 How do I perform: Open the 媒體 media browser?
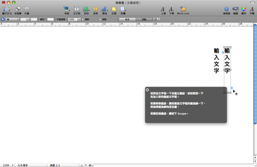point(235,9)
